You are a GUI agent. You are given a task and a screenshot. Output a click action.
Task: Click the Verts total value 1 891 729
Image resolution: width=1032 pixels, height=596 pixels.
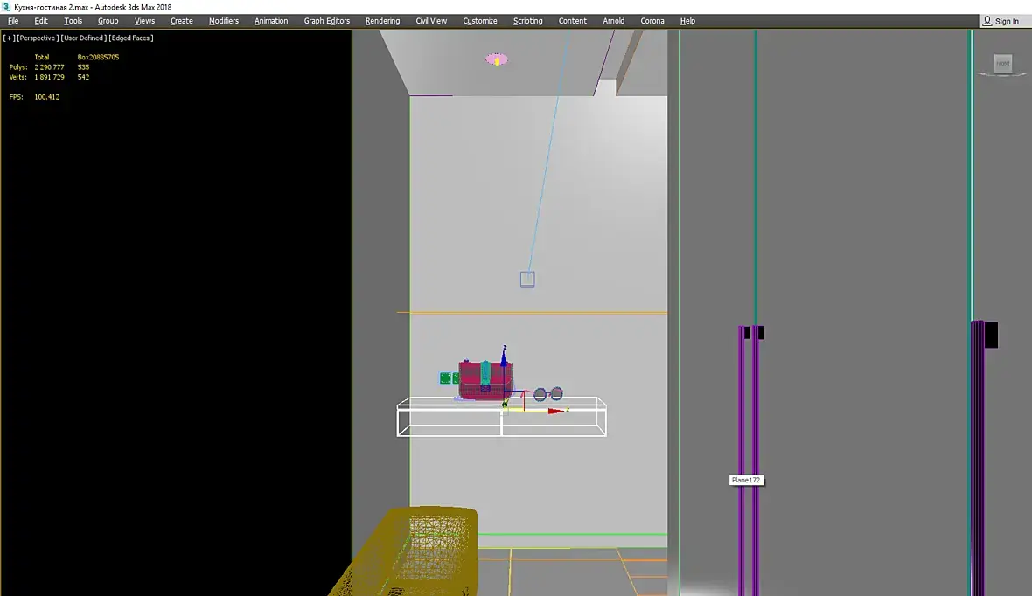[49, 77]
